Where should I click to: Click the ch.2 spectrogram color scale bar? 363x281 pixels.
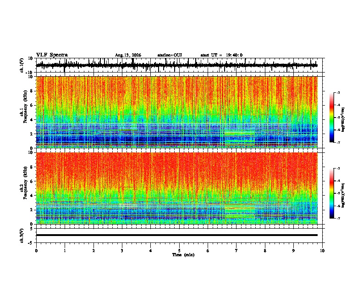331,193
